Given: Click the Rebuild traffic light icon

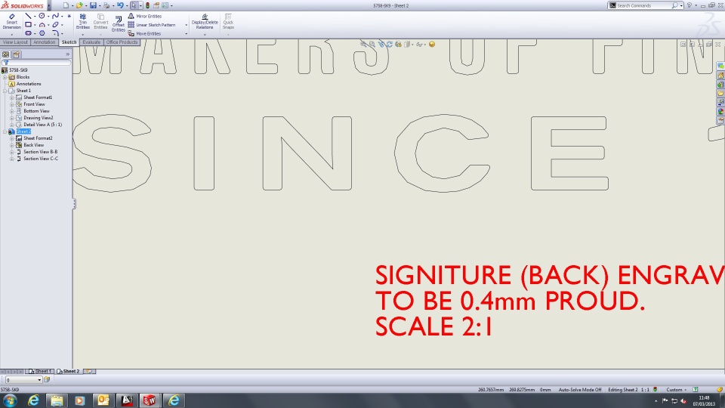Looking at the screenshot, I should click(147, 5).
